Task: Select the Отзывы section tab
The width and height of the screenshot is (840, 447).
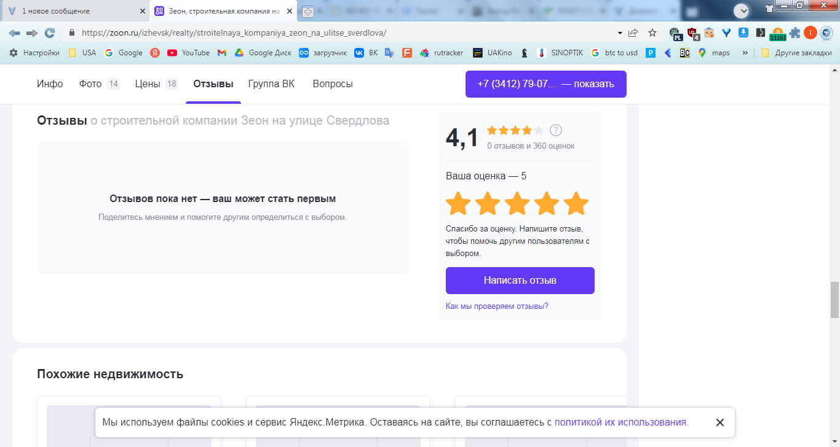Action: point(213,84)
